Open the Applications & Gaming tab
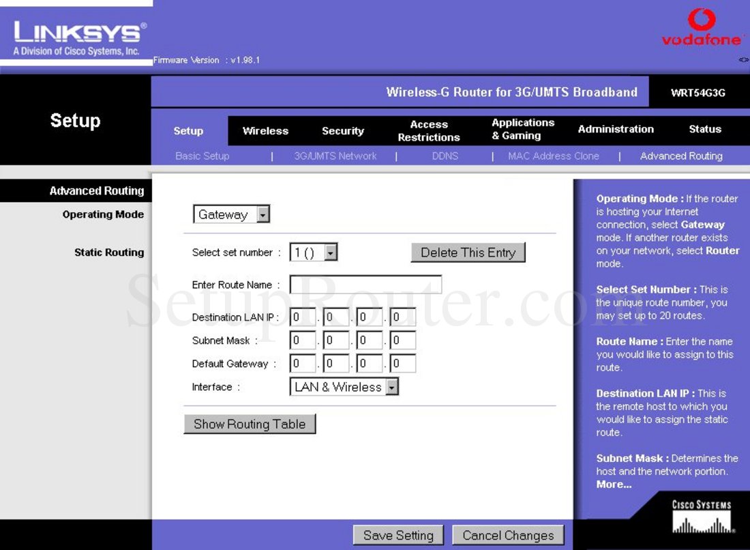 [x=523, y=129]
